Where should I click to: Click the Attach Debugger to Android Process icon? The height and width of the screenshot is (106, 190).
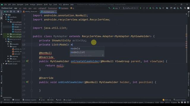(160, 8)
